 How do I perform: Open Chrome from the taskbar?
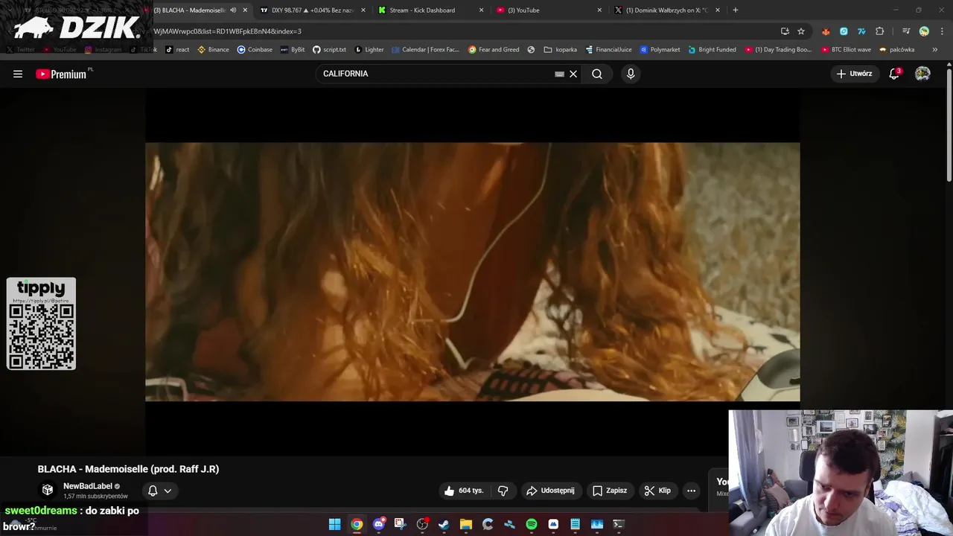click(x=357, y=524)
